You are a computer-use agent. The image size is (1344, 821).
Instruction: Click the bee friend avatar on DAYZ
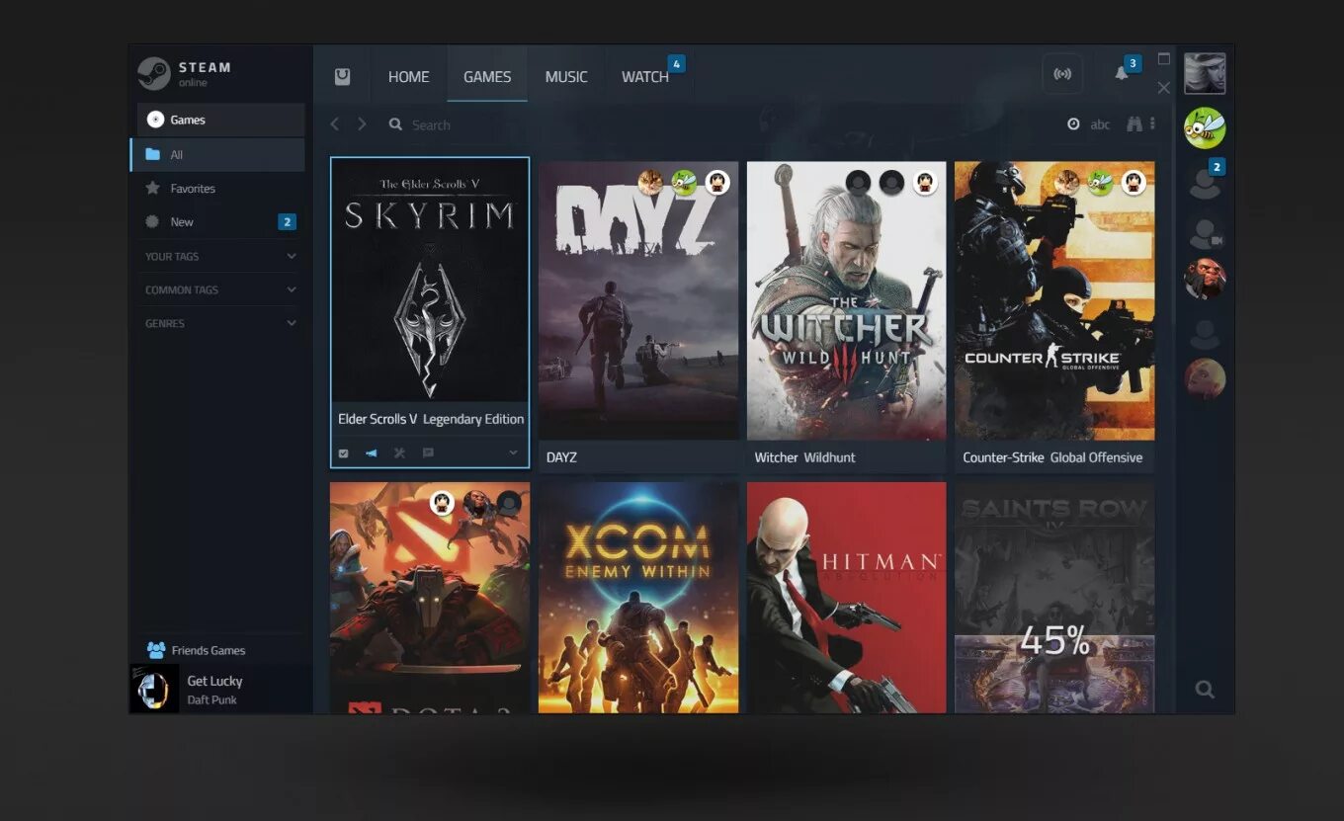click(x=684, y=182)
